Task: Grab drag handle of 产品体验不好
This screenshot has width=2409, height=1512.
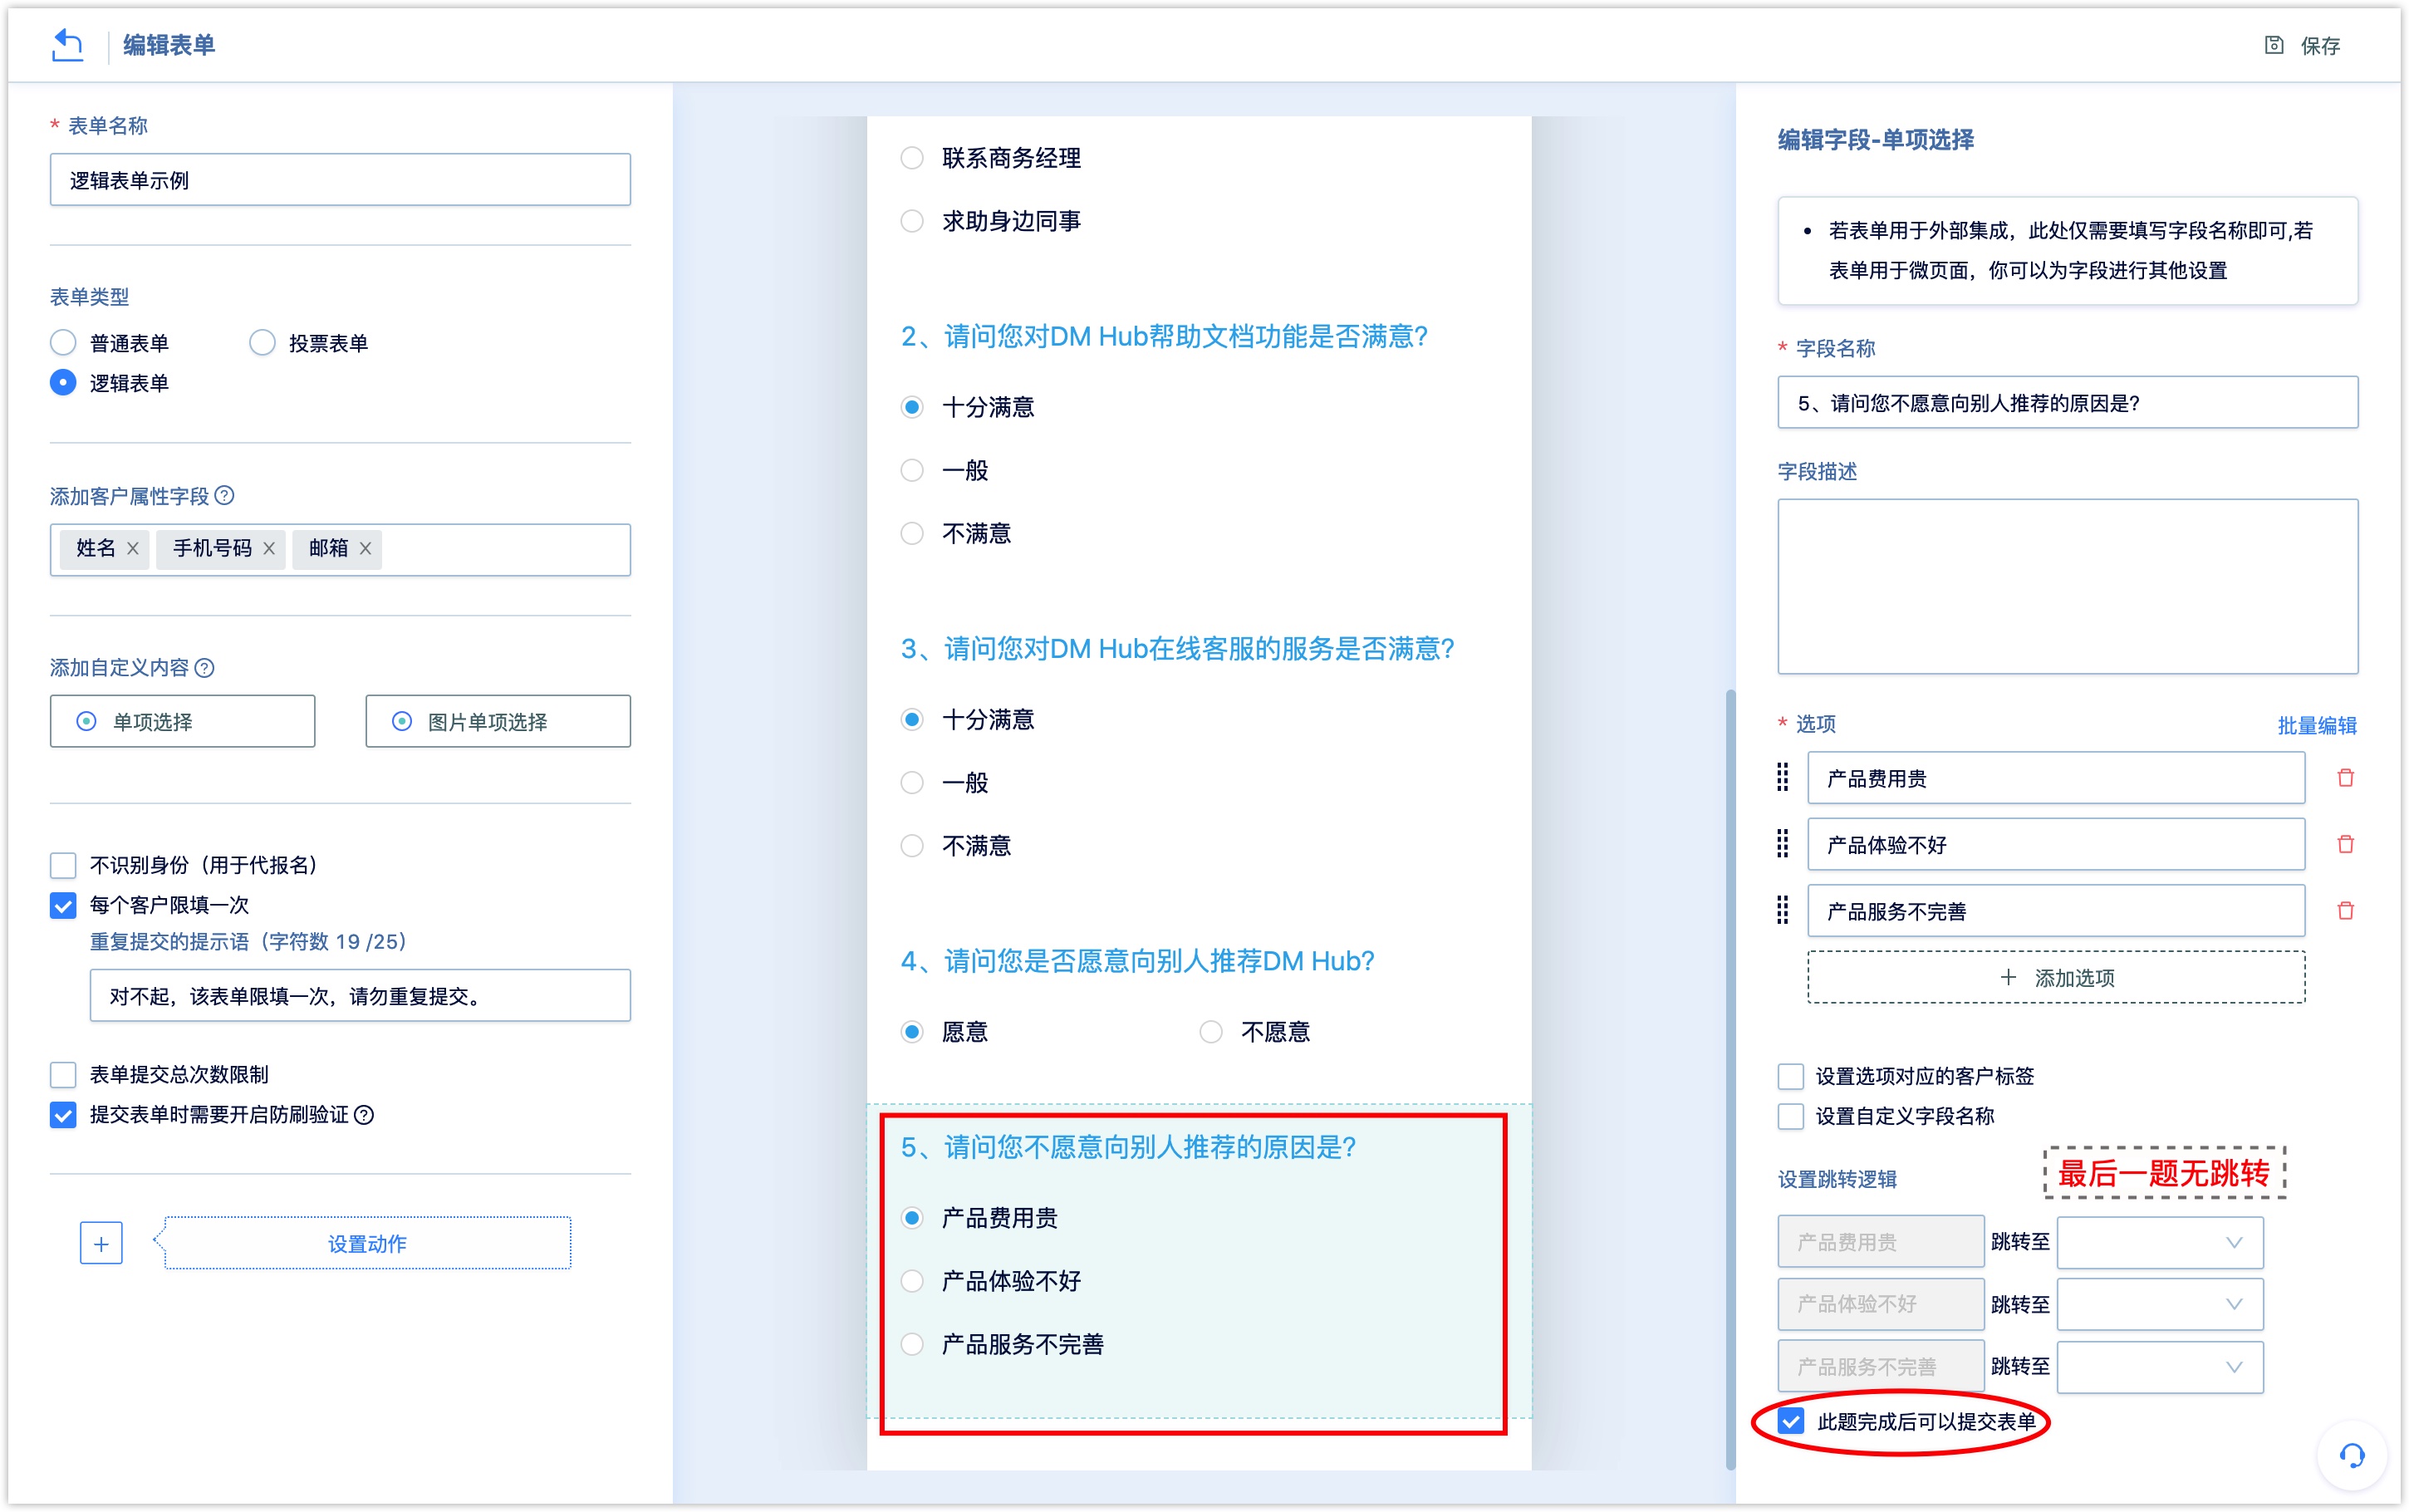Action: tap(1783, 845)
